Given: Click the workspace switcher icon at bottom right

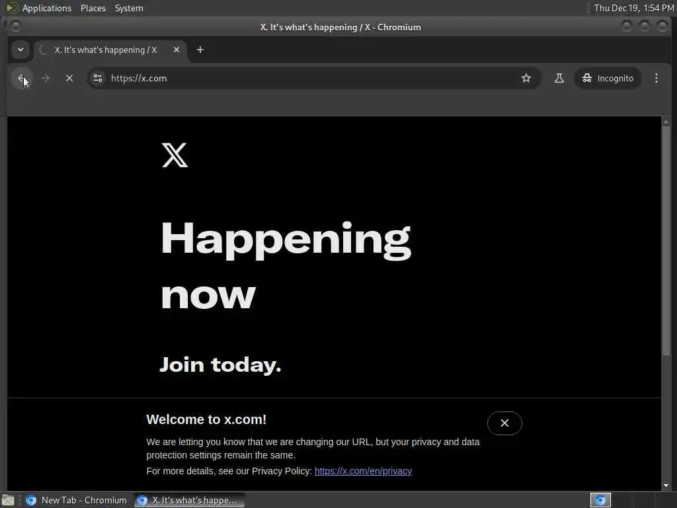Looking at the screenshot, I should [x=600, y=500].
